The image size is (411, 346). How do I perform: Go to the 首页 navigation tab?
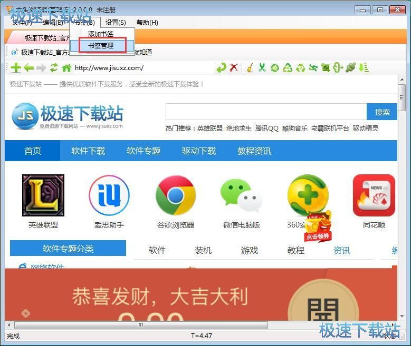(x=33, y=151)
